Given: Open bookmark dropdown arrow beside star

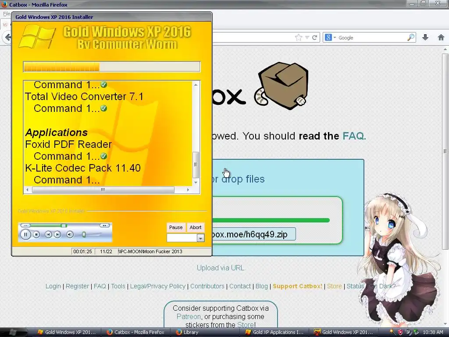Looking at the screenshot, I should coord(307,38).
